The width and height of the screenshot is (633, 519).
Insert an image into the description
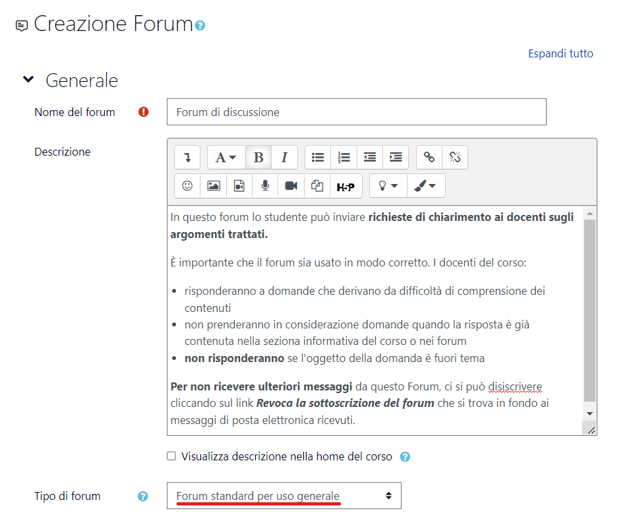pos(213,185)
